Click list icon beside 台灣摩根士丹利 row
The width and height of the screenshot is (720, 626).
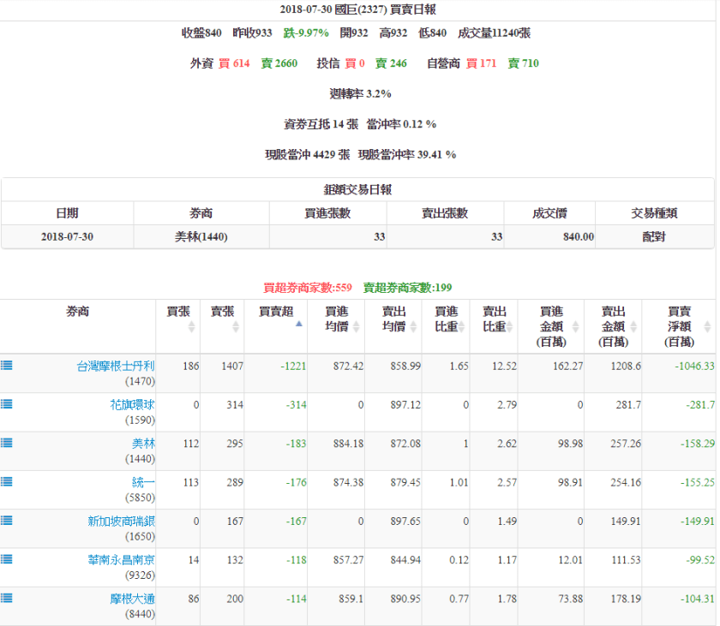(7, 365)
